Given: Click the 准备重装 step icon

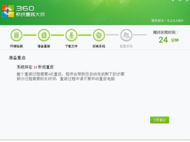Looking at the screenshot, I should coord(44,35).
